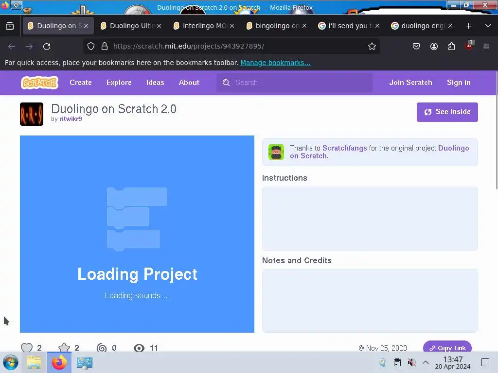Open File Explorer from the taskbar
Viewport: 498px width, 373px height.
(34, 362)
